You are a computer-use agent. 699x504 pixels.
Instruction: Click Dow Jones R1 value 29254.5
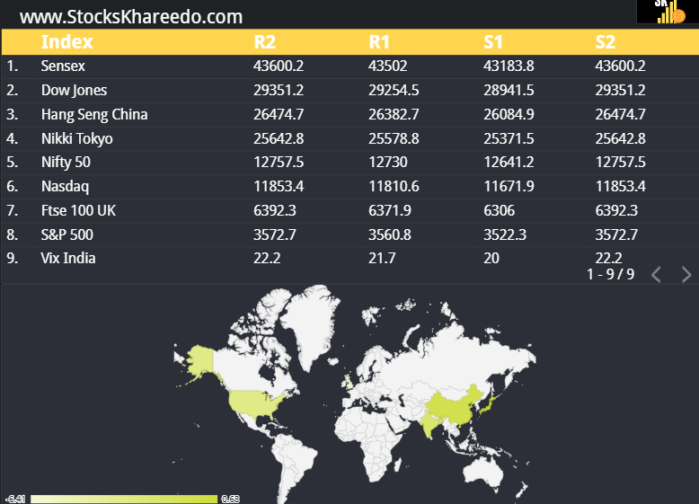point(394,90)
